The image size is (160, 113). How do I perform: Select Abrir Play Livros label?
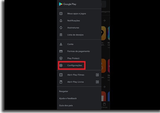[x=76, y=82]
